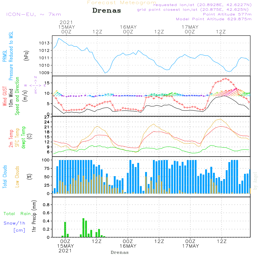Click 'ICON-EU, ~ 7km' model label
Screen dimensions: 261x261
point(34,14)
